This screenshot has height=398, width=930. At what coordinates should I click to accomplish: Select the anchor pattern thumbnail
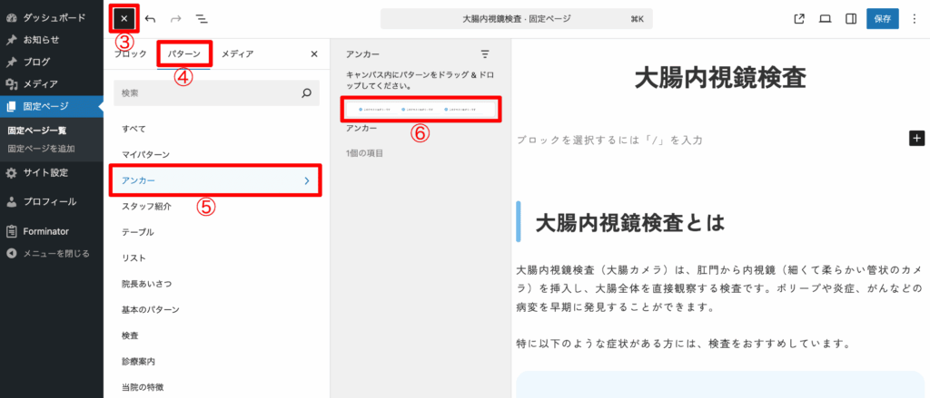[420, 110]
